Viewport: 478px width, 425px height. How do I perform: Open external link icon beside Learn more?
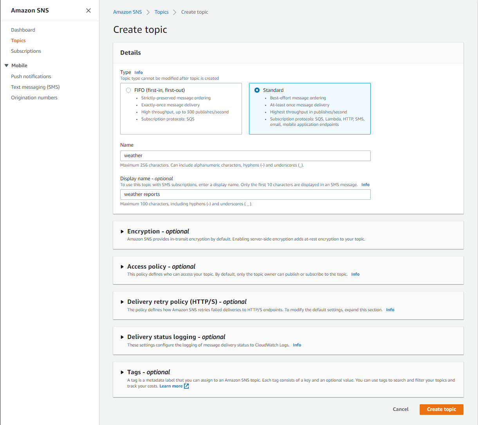[186, 386]
